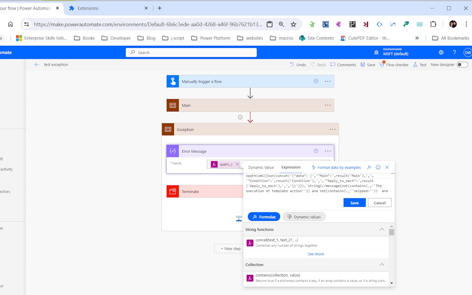
Task: Open the DW account avatar
Action: point(468,52)
